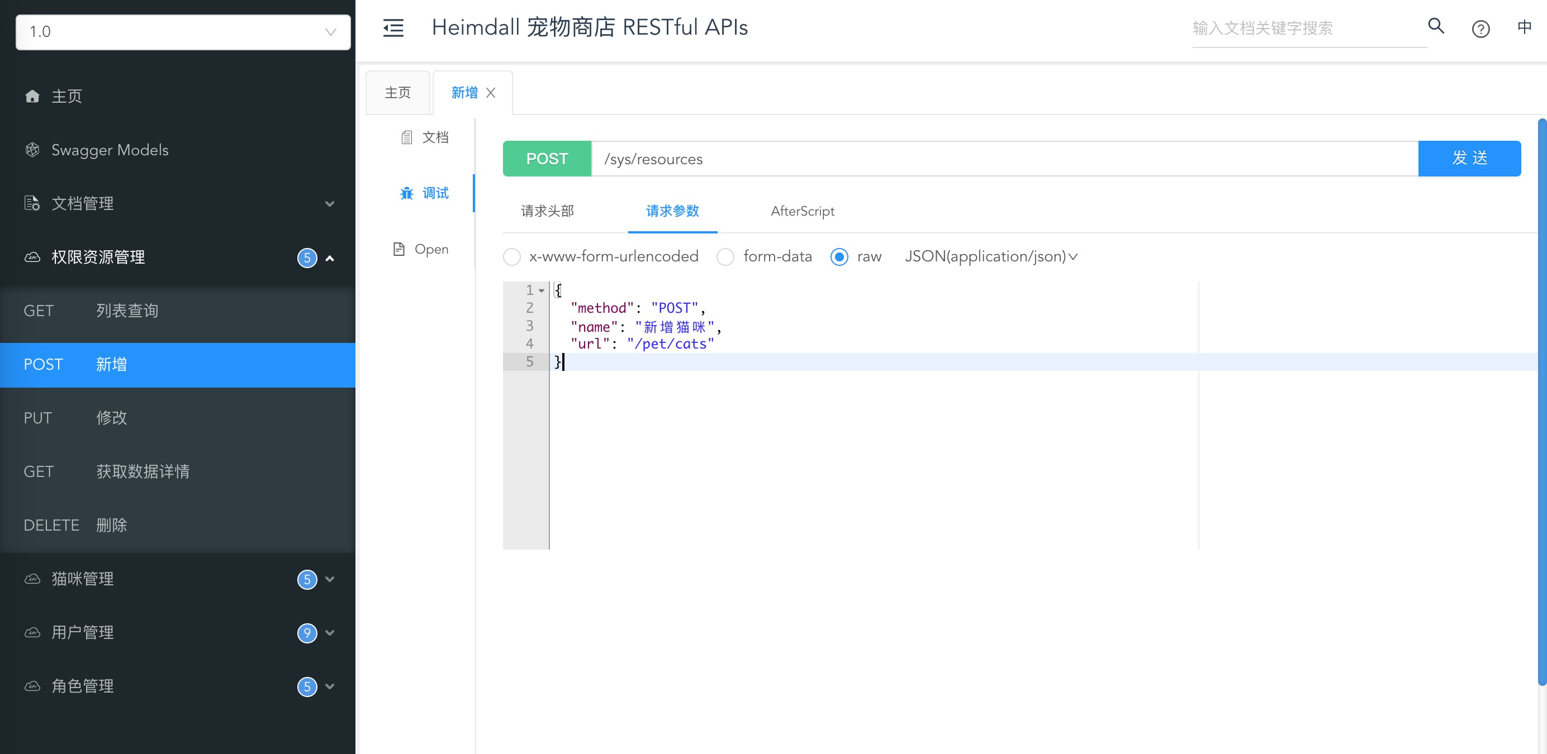Click the "method" key in the editor
Screen dimensions: 1547x754
[602, 308]
